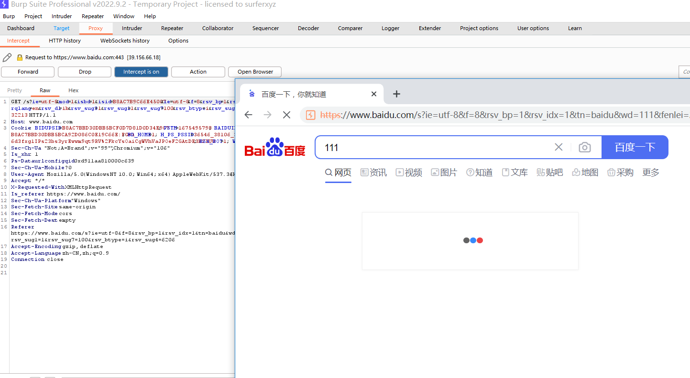
Task: Switch request view to Raw
Action: click(45, 90)
